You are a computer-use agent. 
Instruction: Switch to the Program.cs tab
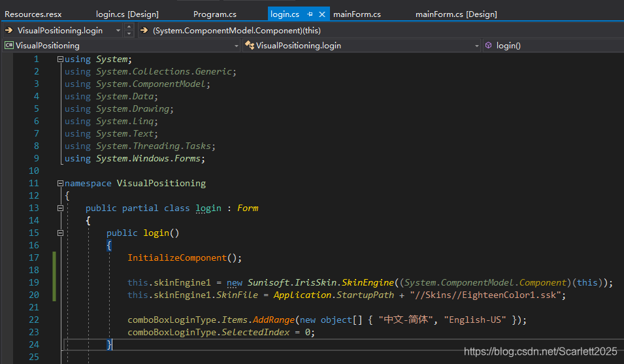tap(214, 14)
